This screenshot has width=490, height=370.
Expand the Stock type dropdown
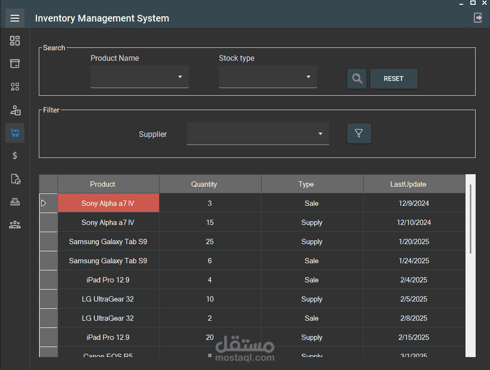pyautogui.click(x=268, y=77)
